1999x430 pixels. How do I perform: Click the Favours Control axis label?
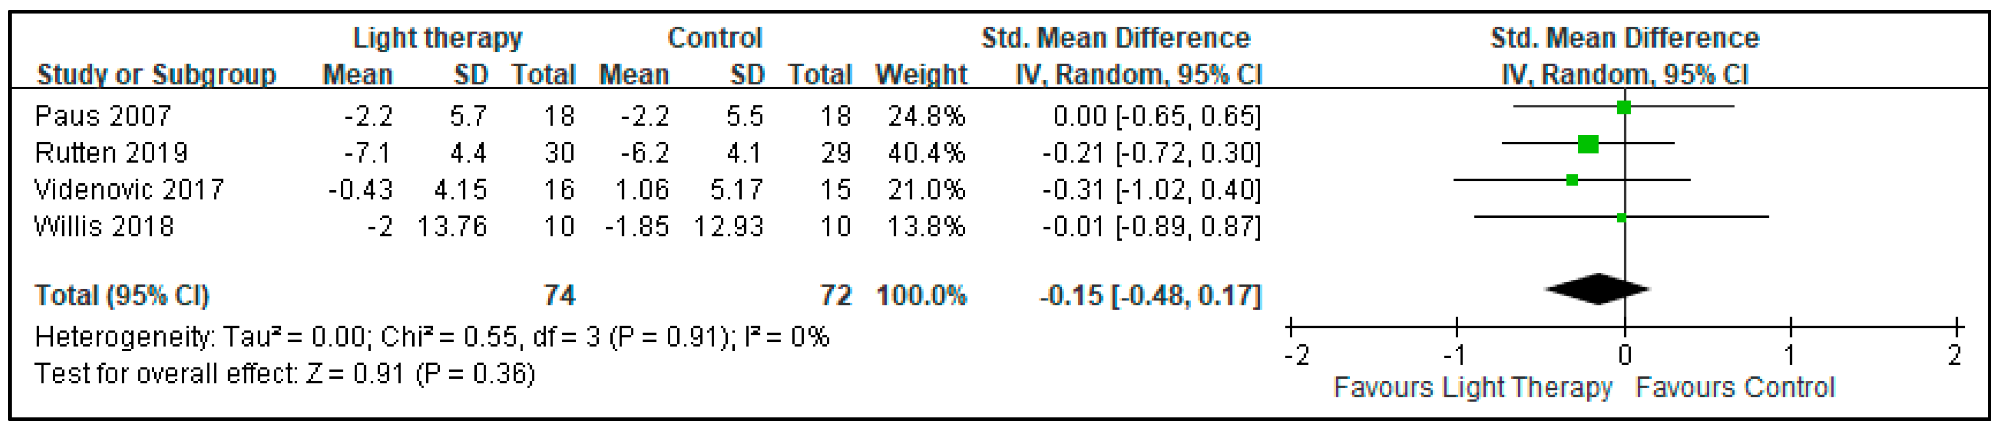pyautogui.click(x=1735, y=387)
